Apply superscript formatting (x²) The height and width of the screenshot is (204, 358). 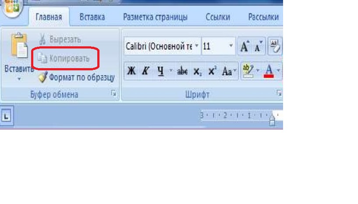click(212, 72)
